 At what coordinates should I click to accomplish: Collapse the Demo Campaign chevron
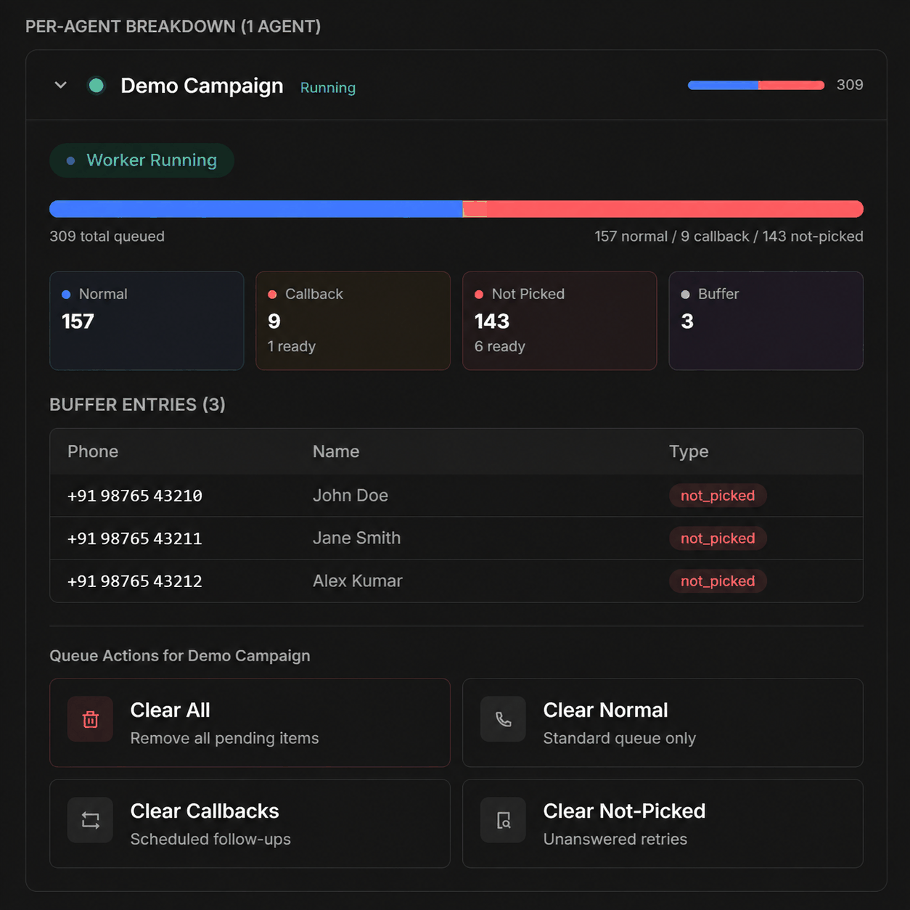pyautogui.click(x=61, y=85)
